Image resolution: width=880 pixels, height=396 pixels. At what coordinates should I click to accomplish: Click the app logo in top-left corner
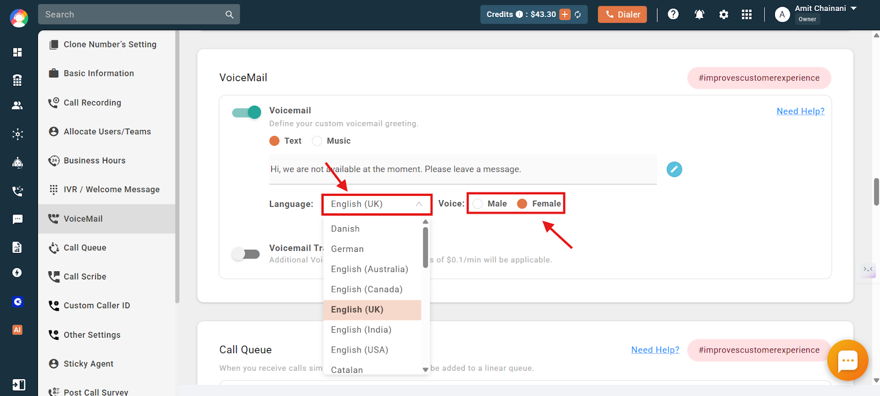(19, 18)
